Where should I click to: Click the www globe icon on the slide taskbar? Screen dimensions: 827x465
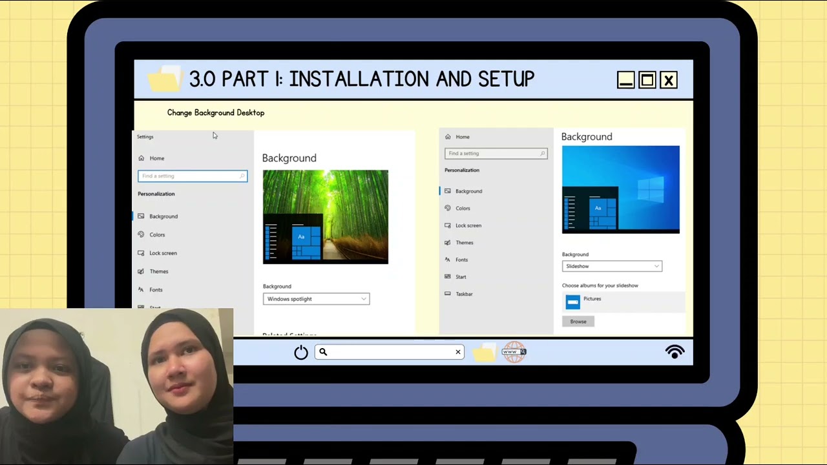tap(514, 352)
